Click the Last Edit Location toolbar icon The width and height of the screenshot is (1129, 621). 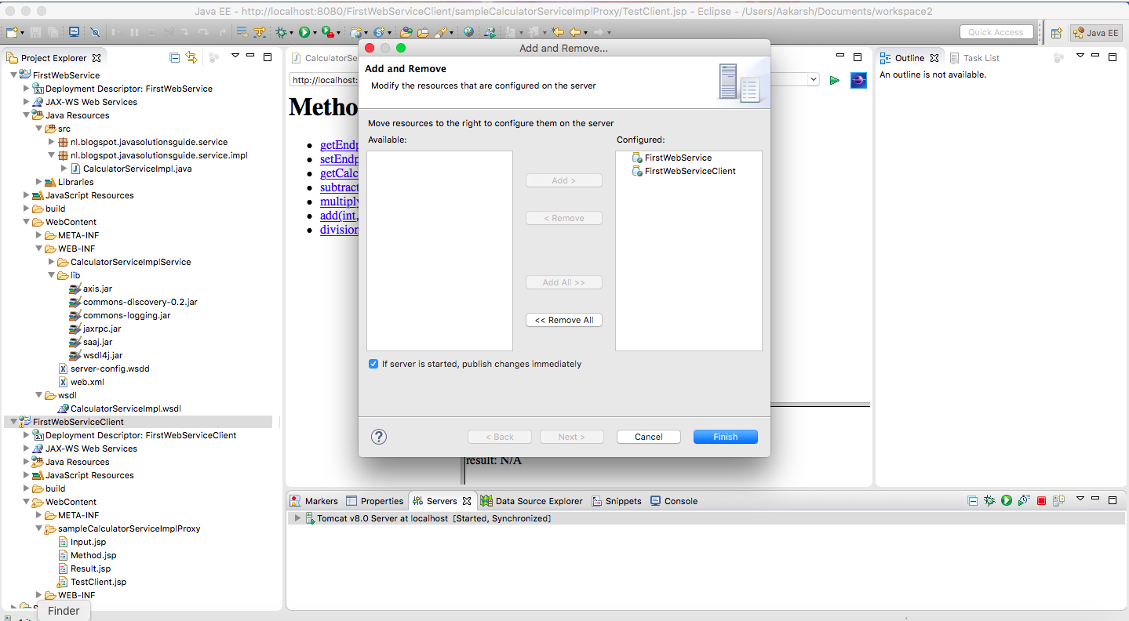(x=557, y=32)
